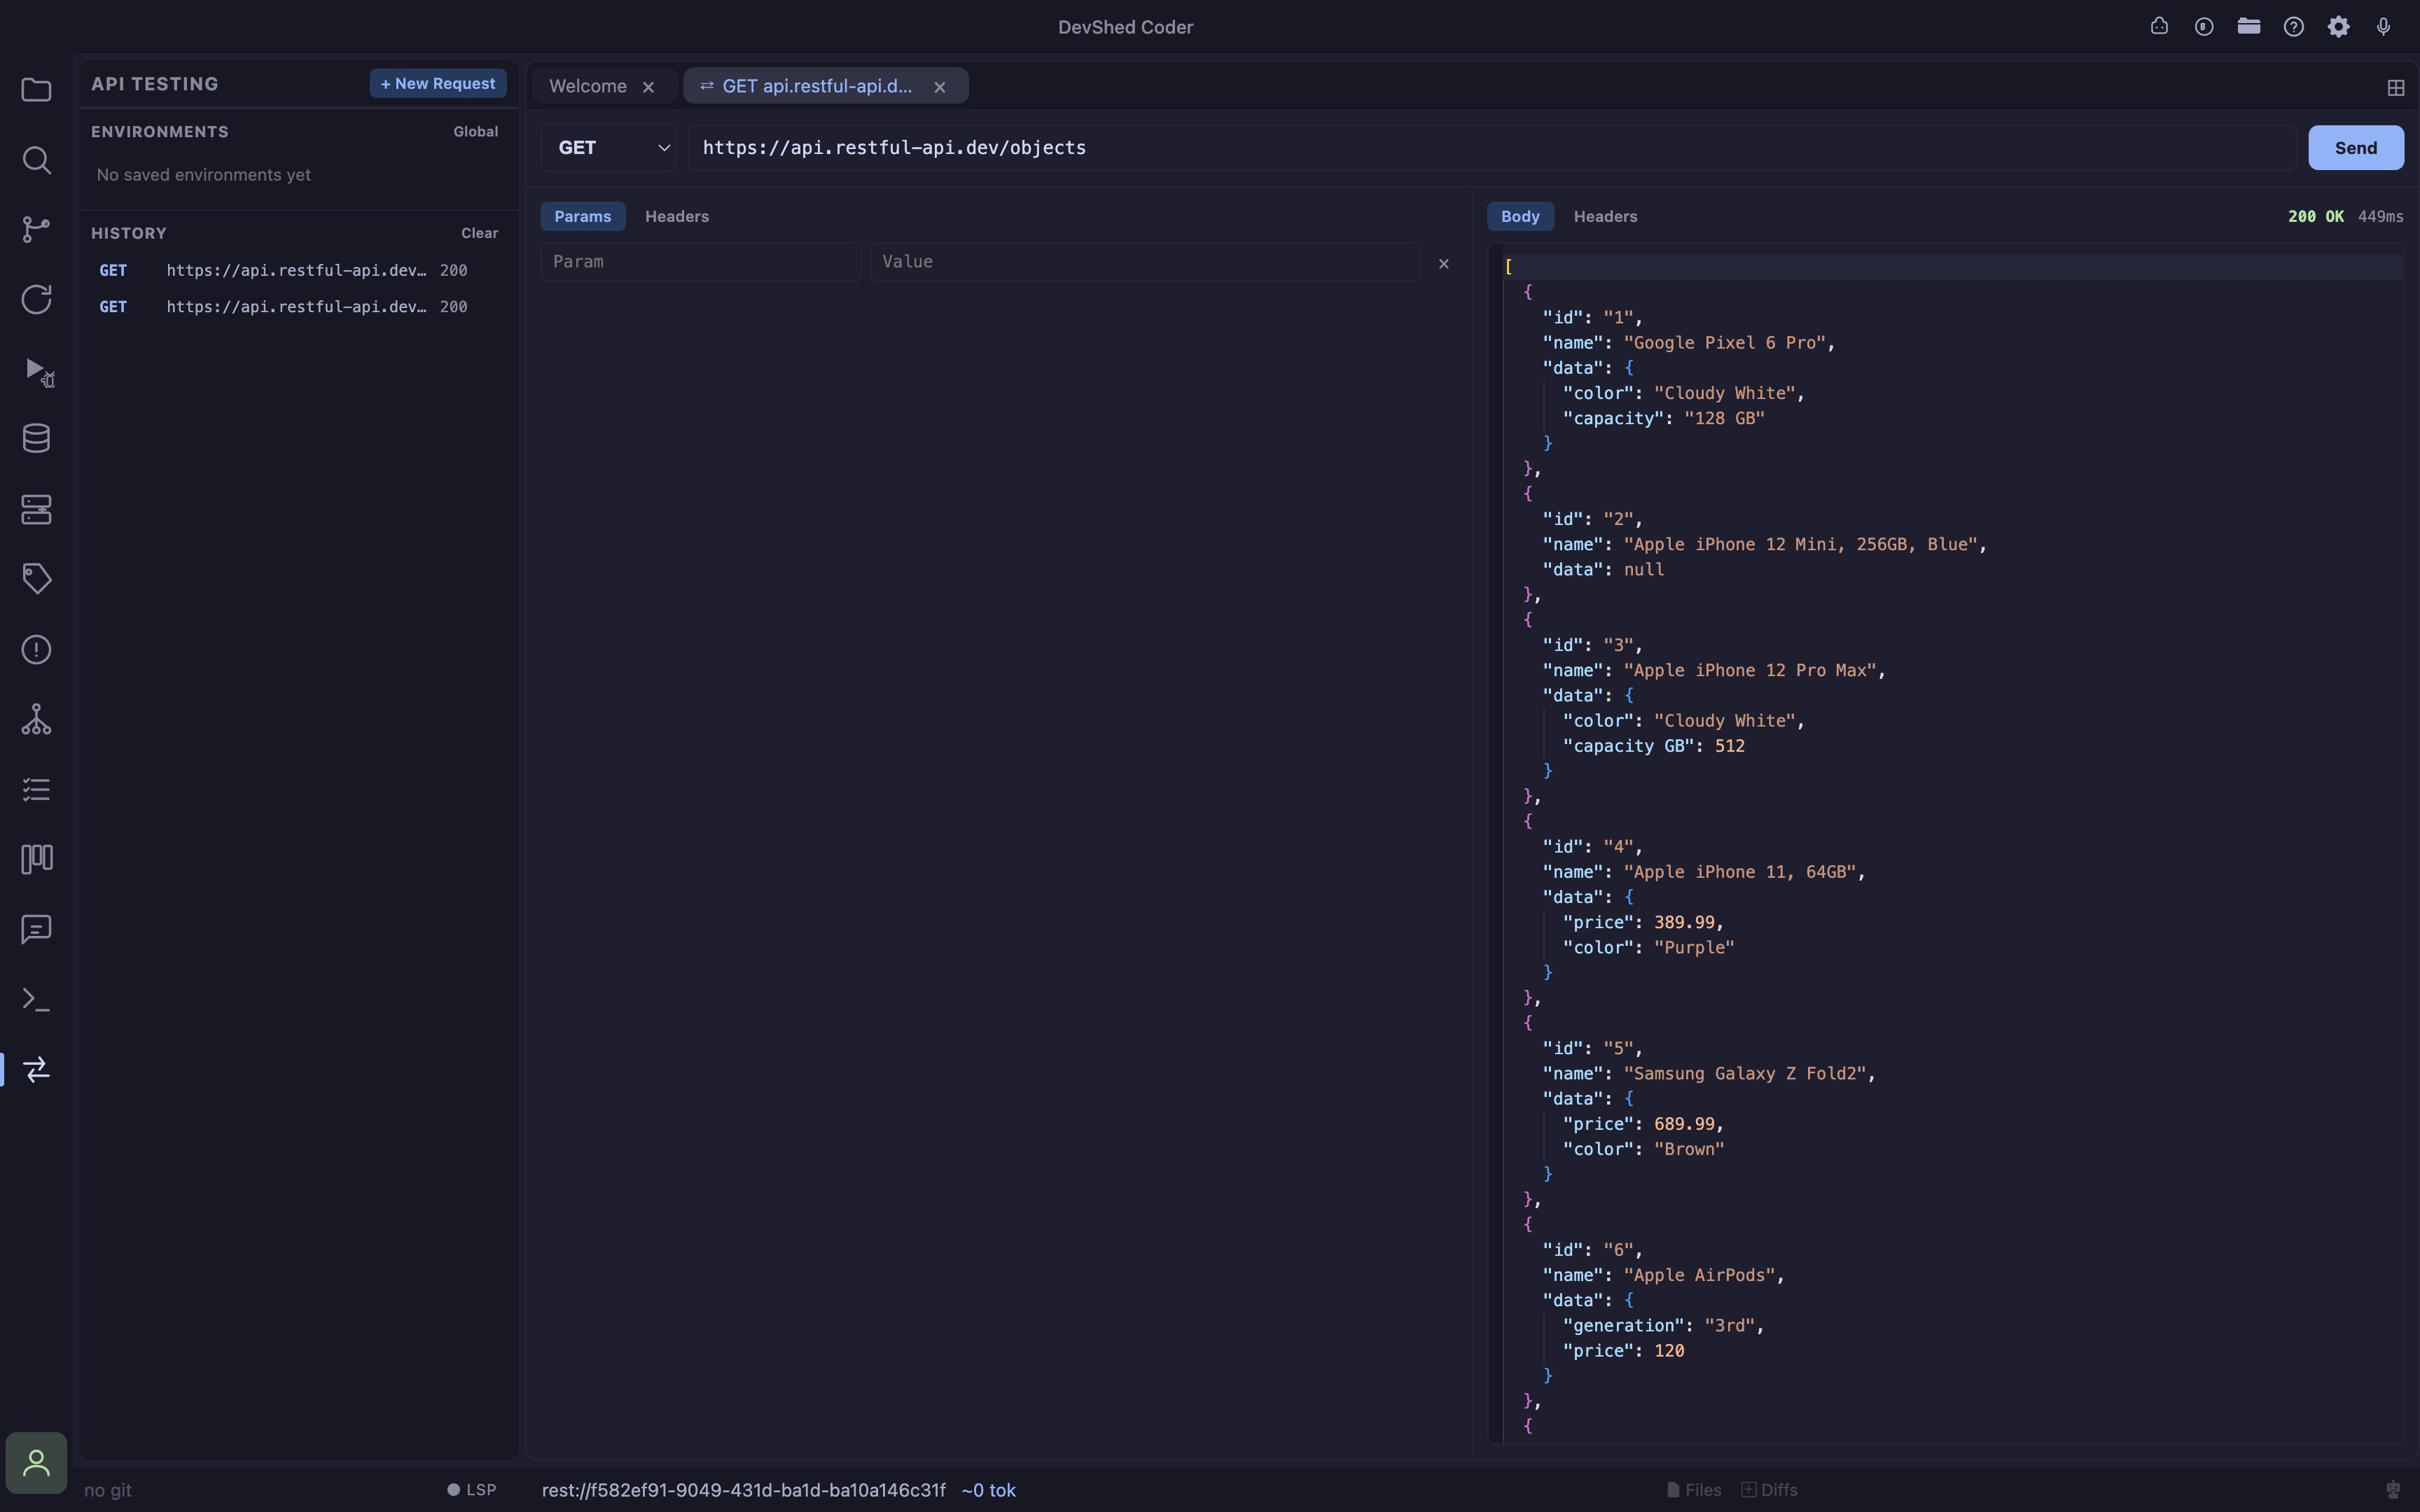This screenshot has height=1512, width=2420.
Task: Open the kanban board columns sidebar icon
Action: coord(36,859)
